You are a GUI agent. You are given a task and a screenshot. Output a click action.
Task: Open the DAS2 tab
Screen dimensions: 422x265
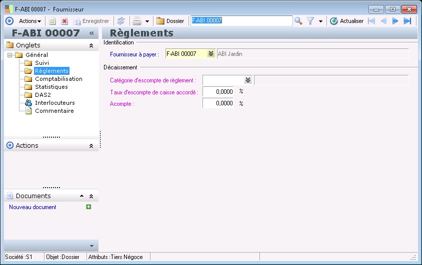click(43, 95)
